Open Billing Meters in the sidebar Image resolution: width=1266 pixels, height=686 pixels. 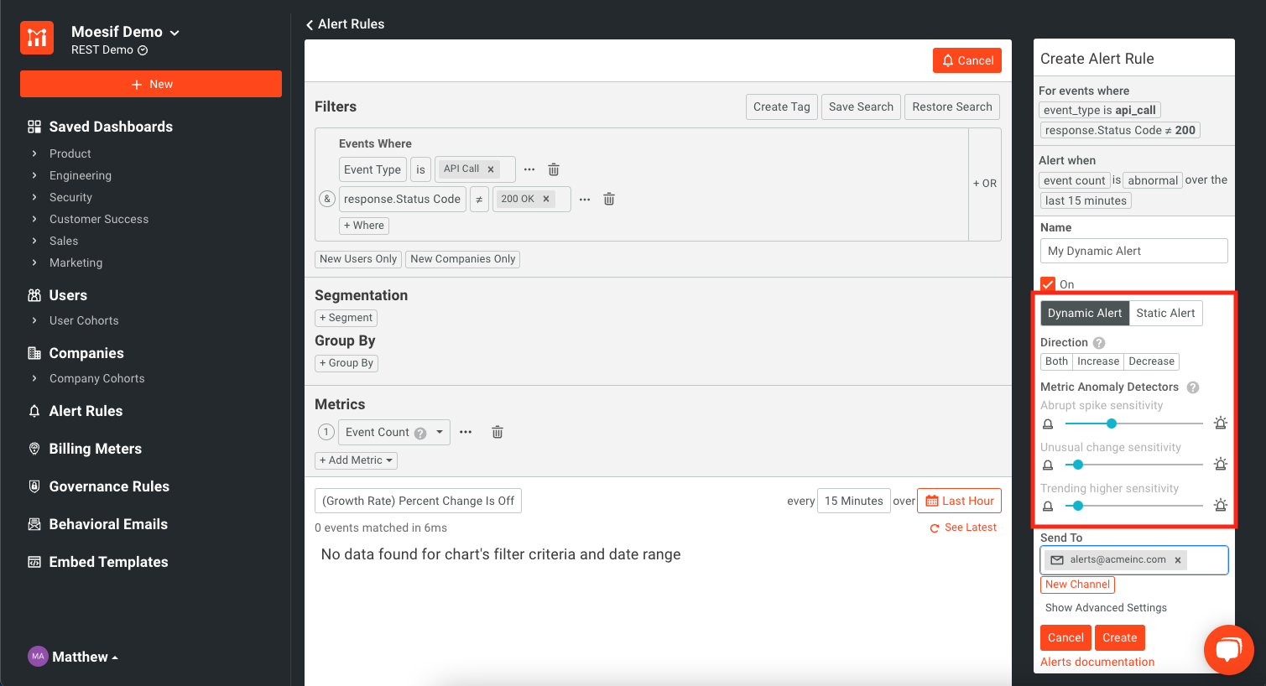click(x=95, y=449)
